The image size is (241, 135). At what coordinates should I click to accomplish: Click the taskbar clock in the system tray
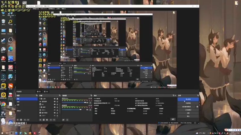[232, 133]
